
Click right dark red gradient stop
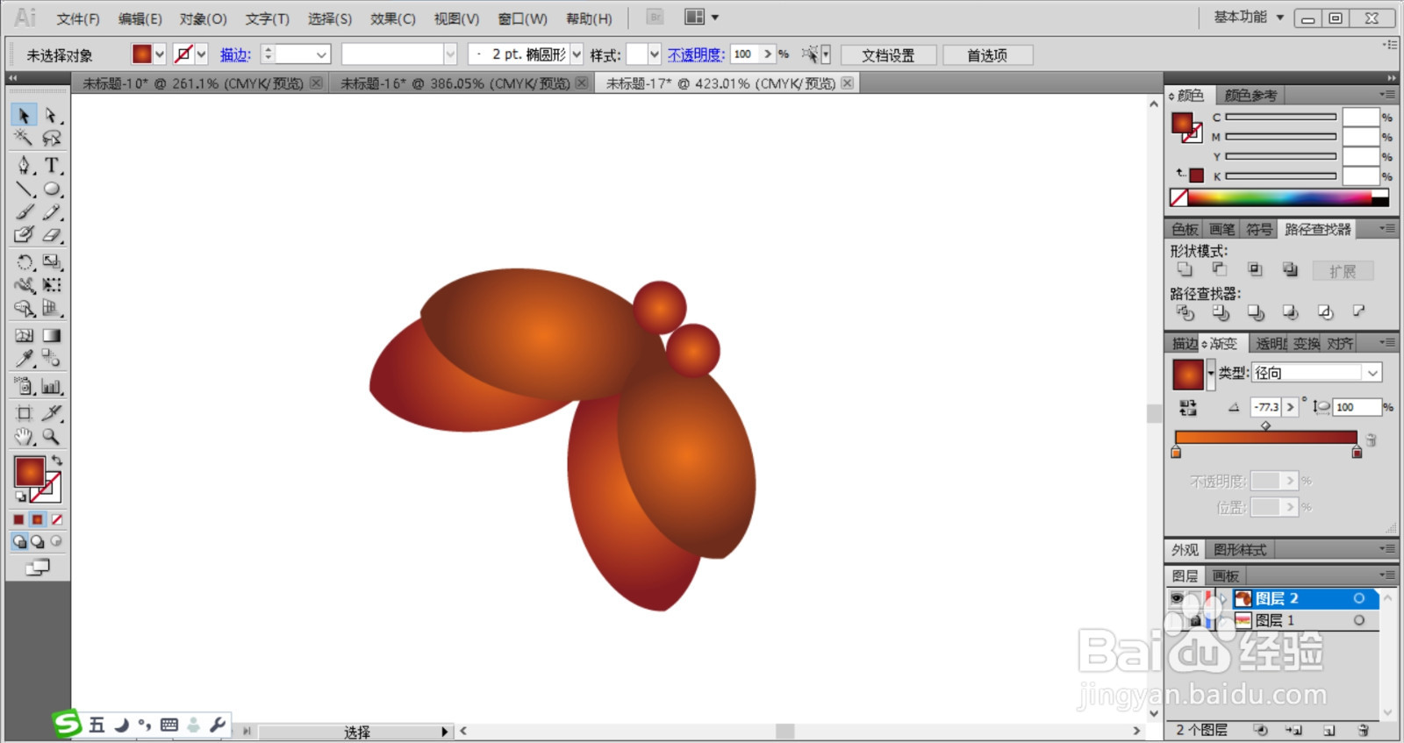pos(1357,453)
